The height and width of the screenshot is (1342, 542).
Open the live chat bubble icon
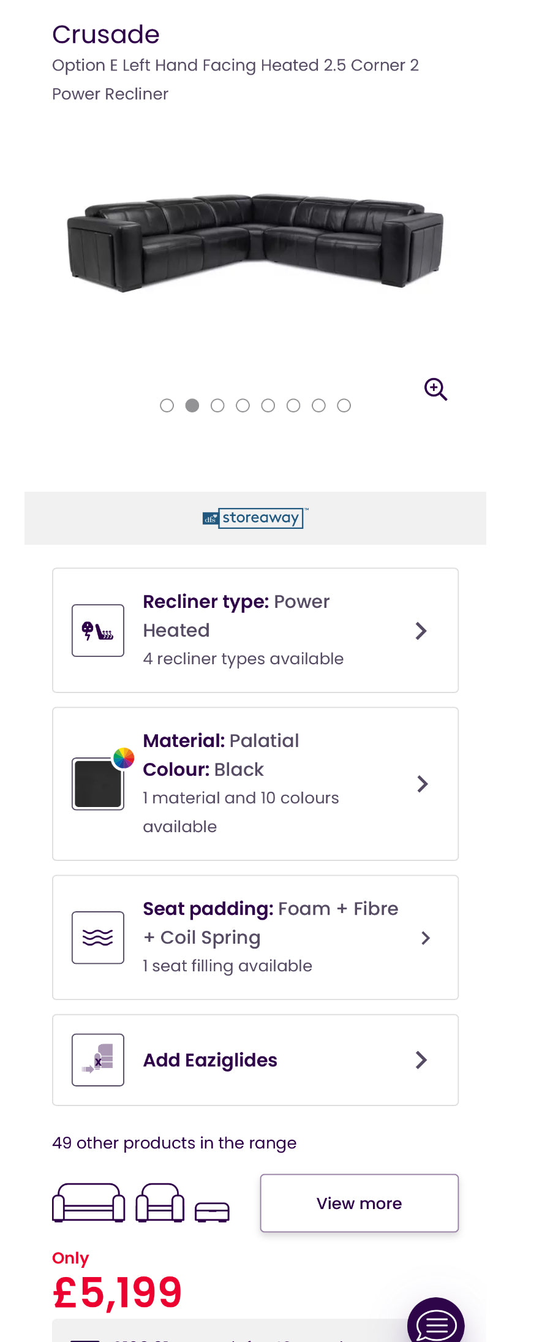(436, 1324)
